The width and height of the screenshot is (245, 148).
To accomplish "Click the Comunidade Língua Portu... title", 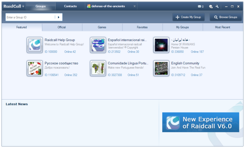I will point(128,63).
